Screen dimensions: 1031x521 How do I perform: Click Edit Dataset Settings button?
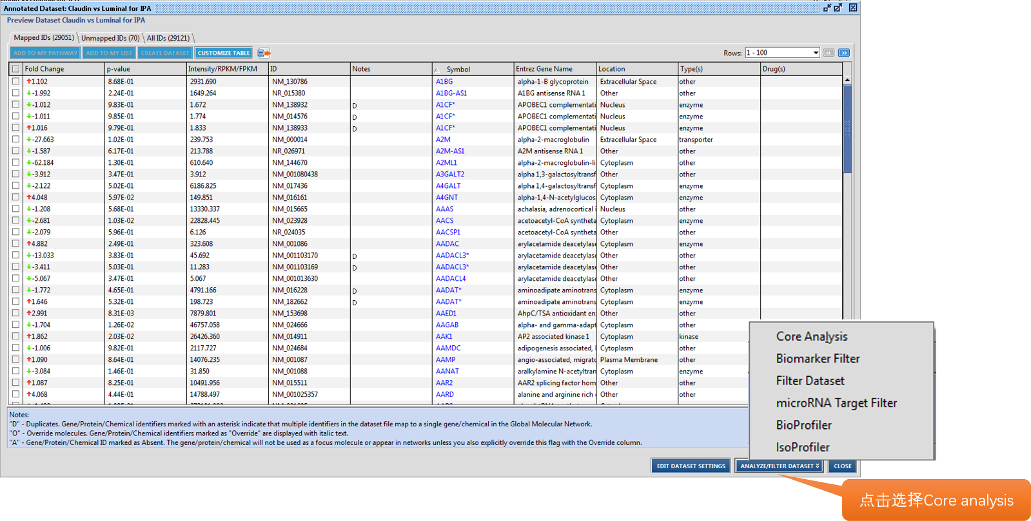tap(691, 466)
